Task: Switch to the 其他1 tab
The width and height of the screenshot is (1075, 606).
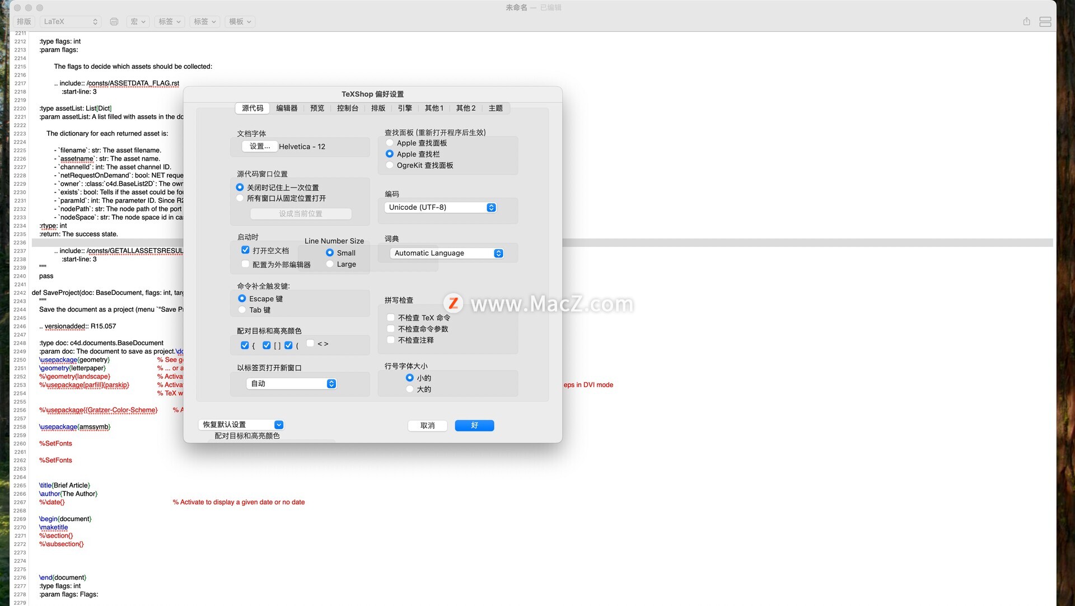Action: point(434,109)
